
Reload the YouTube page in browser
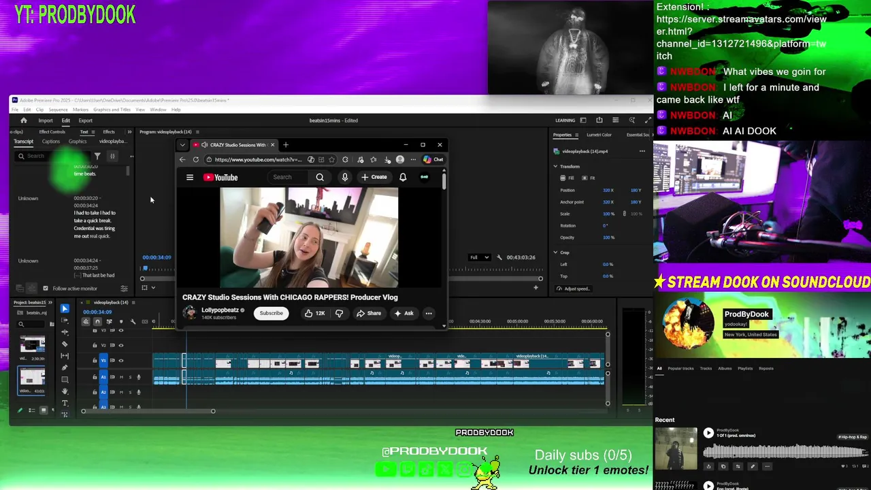point(196,159)
